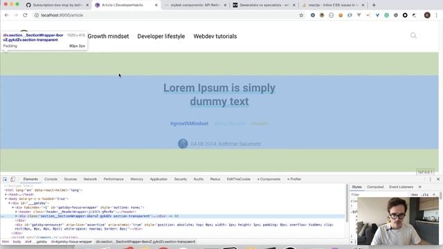Image resolution: width=443 pixels, height=249 pixels.
Task: Select the body breadcrumb in DevTools
Action: tap(17, 242)
